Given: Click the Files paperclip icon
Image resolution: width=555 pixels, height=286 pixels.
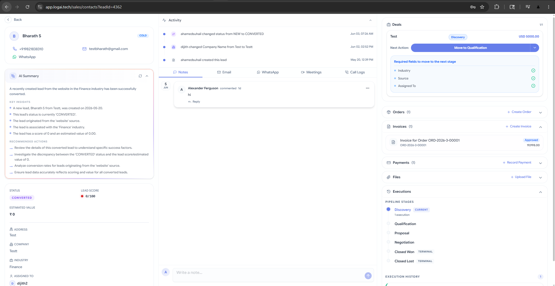Looking at the screenshot, I should (389, 177).
